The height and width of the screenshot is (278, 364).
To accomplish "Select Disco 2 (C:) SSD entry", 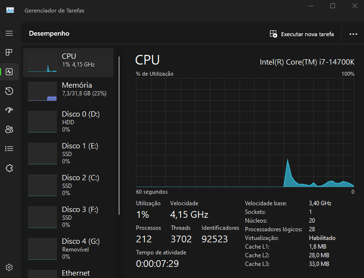I will (68, 185).
